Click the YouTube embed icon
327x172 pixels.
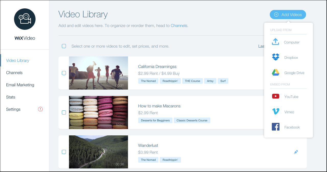[275, 96]
